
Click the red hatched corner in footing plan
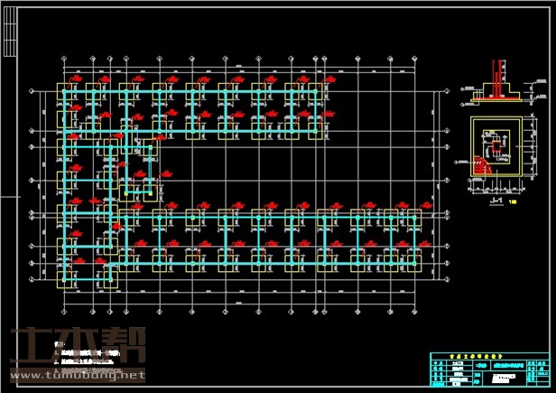click(482, 165)
